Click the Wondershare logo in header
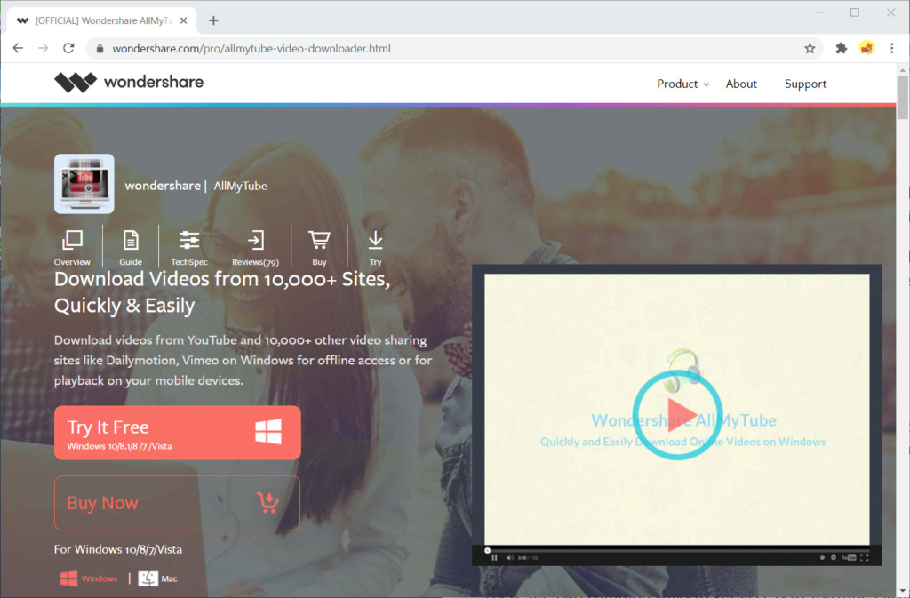Image resolution: width=910 pixels, height=598 pixels. (129, 83)
